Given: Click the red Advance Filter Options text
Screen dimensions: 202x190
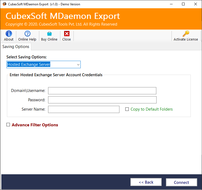Looking at the screenshot, I should coord(35,125).
